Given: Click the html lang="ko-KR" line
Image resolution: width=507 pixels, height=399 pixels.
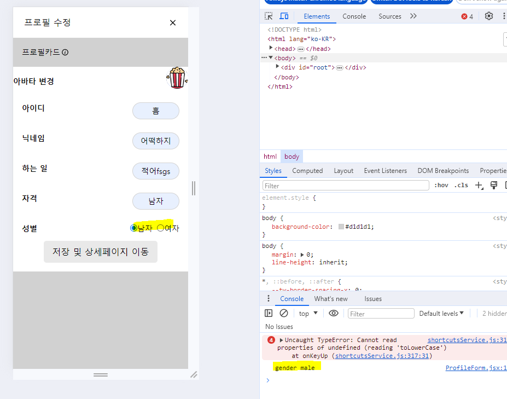Looking at the screenshot, I should coord(301,39).
